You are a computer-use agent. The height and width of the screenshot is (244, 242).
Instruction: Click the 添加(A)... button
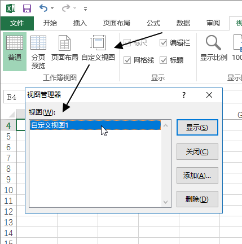197,175
